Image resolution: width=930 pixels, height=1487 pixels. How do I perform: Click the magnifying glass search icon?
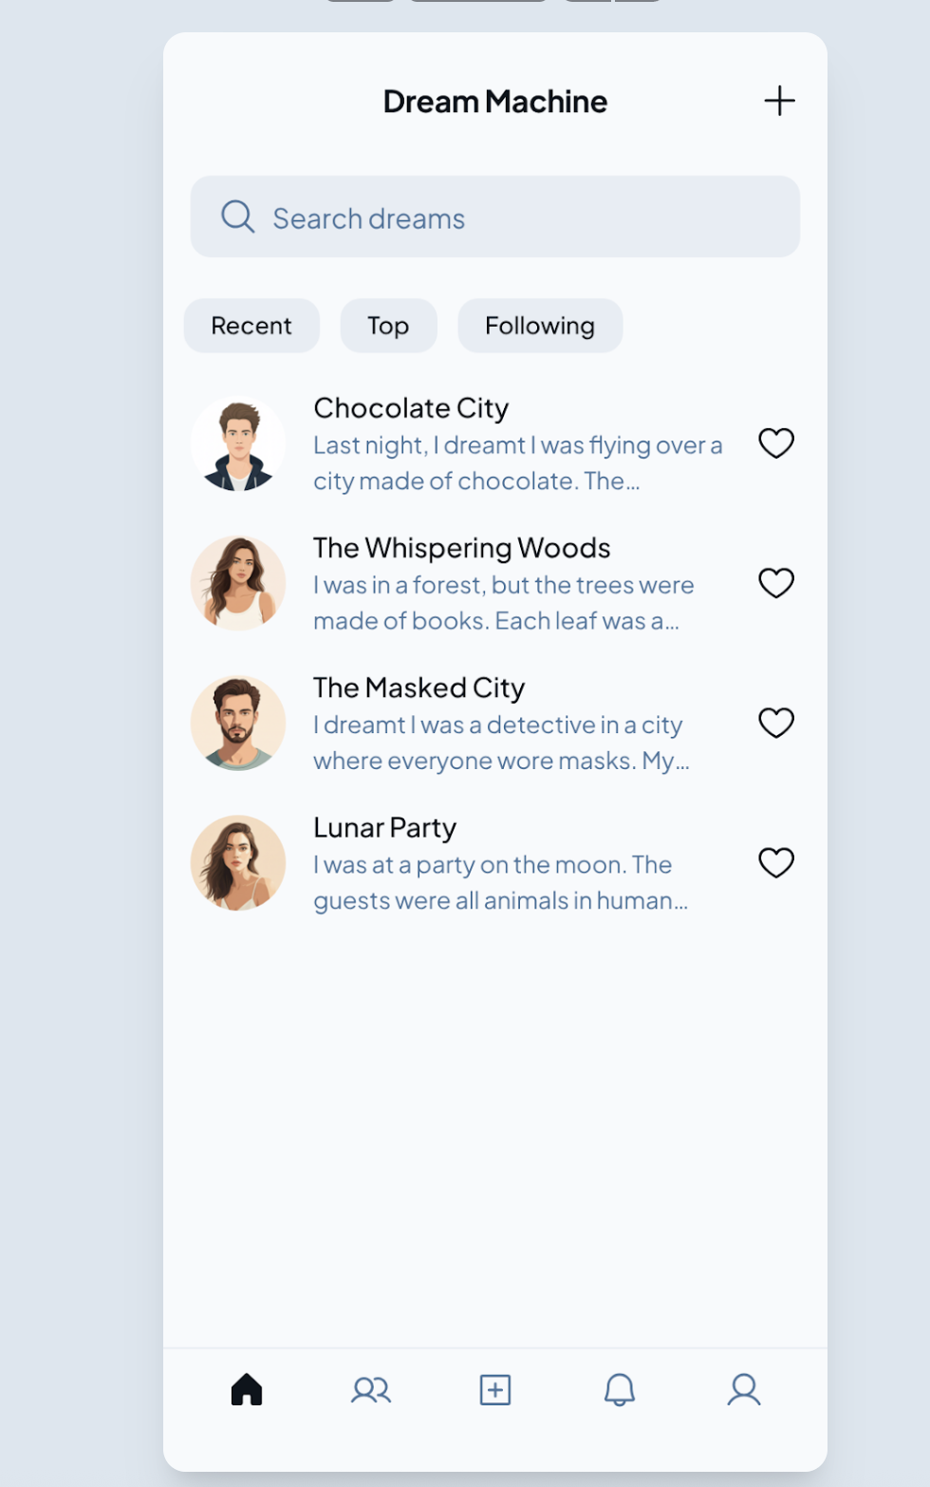click(x=237, y=216)
